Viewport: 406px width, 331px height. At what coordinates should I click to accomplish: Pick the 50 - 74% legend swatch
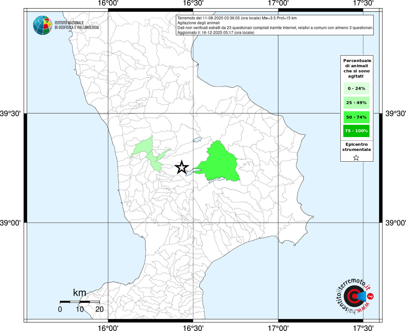(x=356, y=117)
